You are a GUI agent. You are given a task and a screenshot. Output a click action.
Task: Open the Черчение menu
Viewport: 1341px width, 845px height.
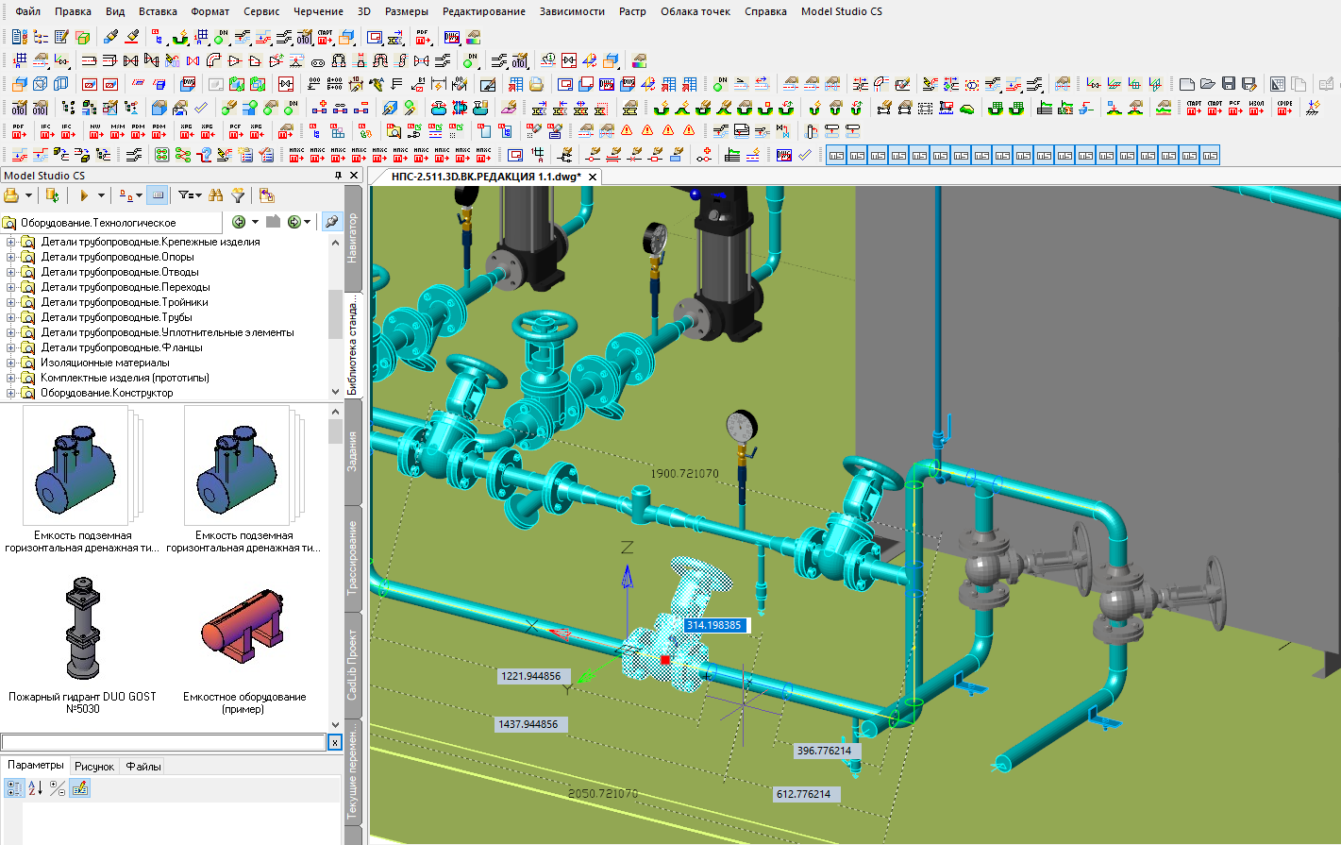[318, 11]
